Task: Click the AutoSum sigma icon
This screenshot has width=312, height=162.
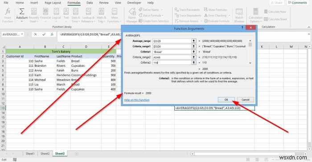Action: pos(22,12)
